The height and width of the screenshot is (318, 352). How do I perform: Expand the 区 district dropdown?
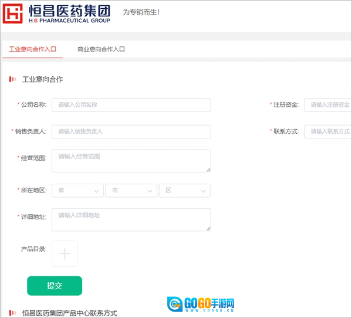click(x=184, y=191)
